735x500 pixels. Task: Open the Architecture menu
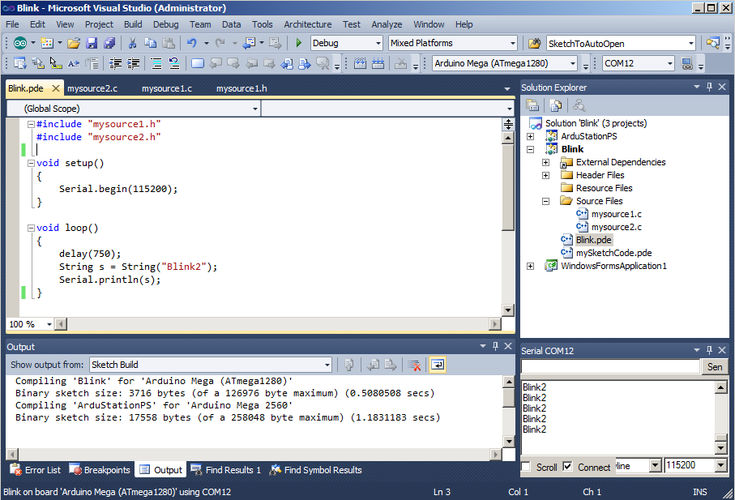pos(307,24)
